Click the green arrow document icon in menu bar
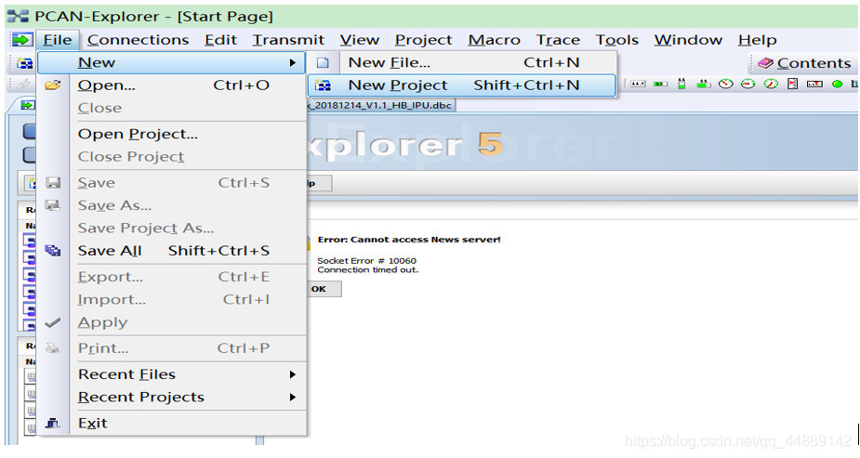The width and height of the screenshot is (860, 458). click(22, 39)
